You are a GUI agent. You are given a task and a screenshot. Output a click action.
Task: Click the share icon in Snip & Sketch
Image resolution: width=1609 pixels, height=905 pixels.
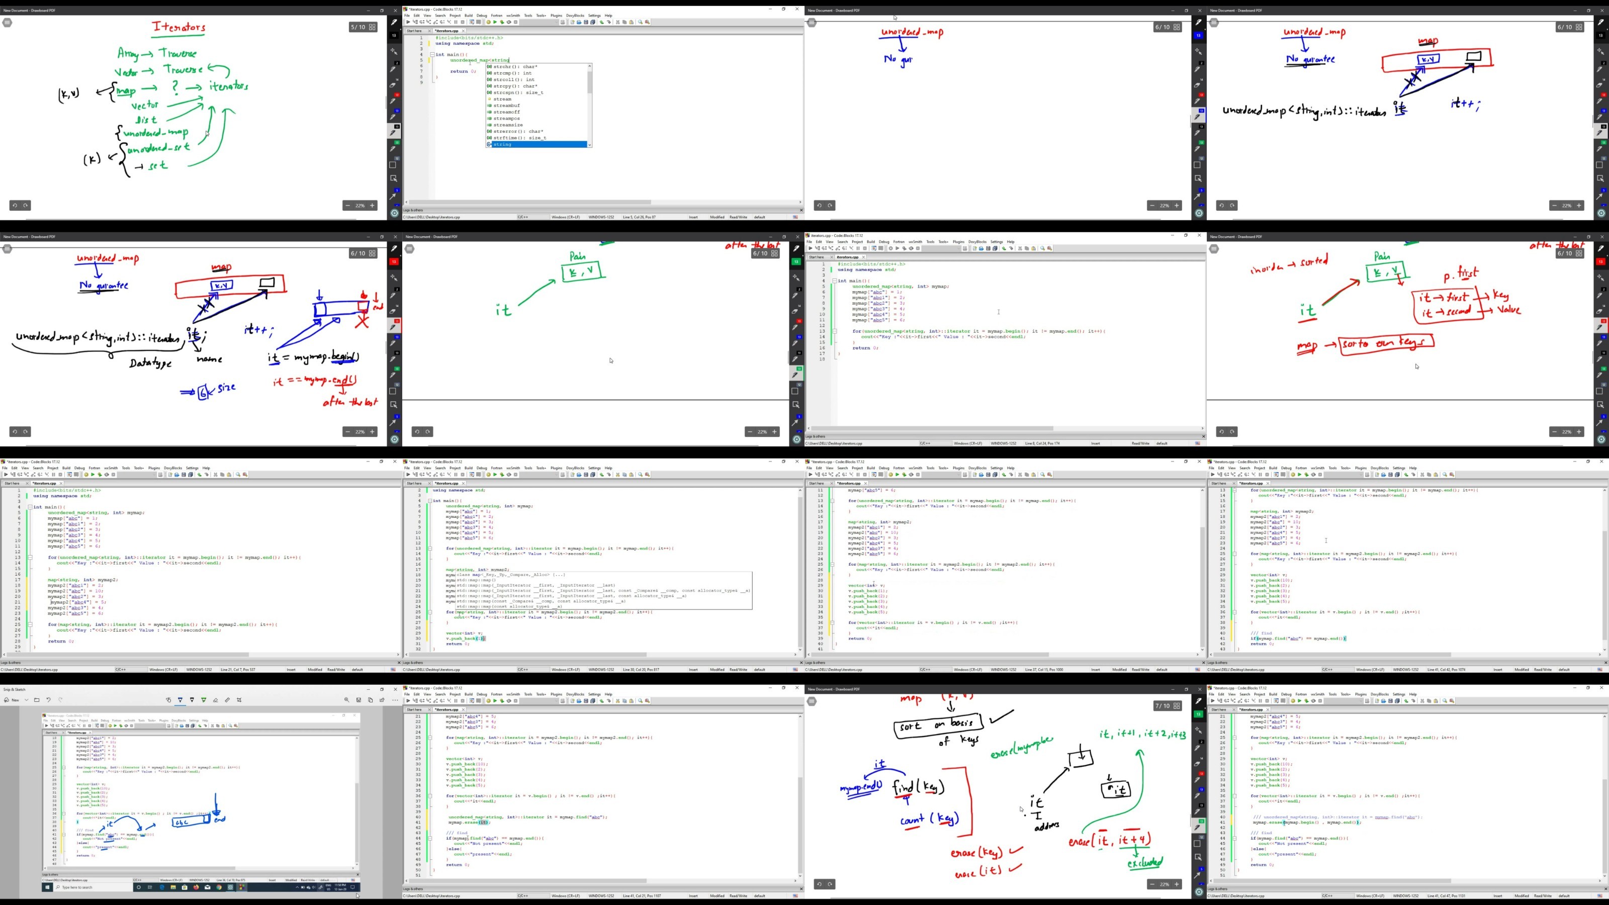(x=382, y=700)
